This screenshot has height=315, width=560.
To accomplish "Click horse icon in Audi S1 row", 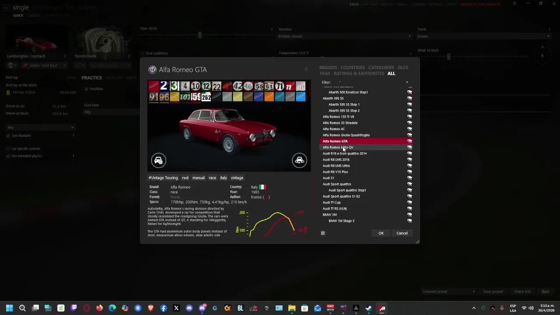I will (409, 178).
